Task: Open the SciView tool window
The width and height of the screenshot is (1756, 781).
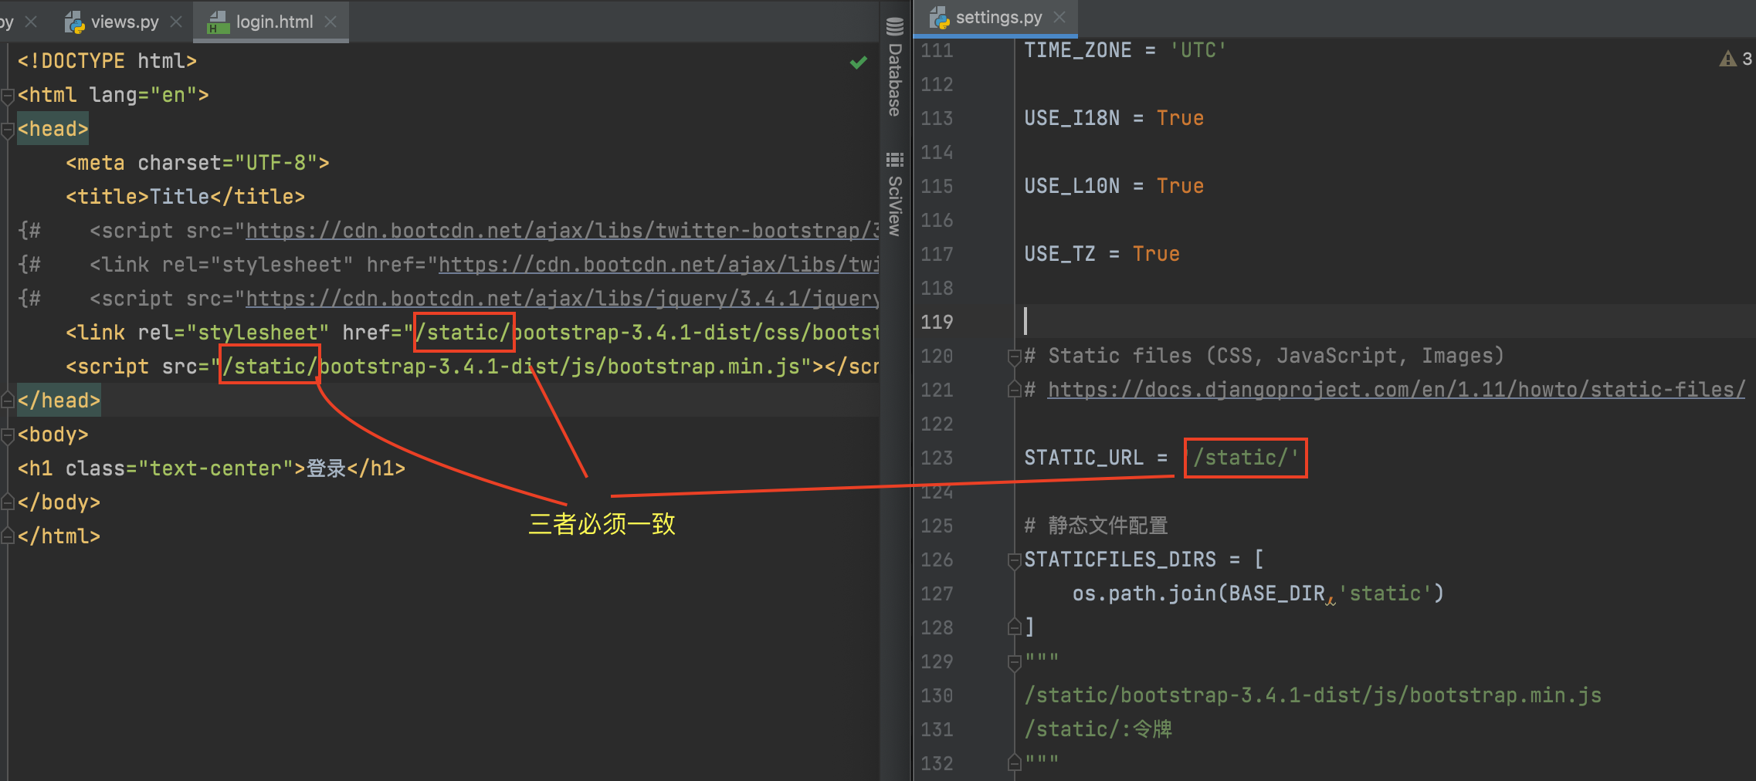Action: pos(895,194)
